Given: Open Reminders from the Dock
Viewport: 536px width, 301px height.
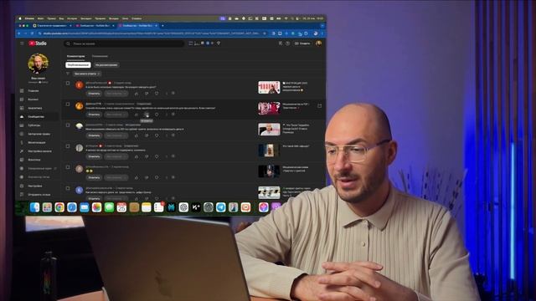Looking at the screenshot, I should point(158,207).
